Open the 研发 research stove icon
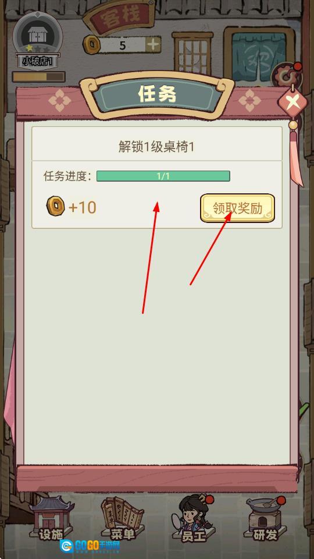Screen dimensions: 314x559 tap(265, 518)
